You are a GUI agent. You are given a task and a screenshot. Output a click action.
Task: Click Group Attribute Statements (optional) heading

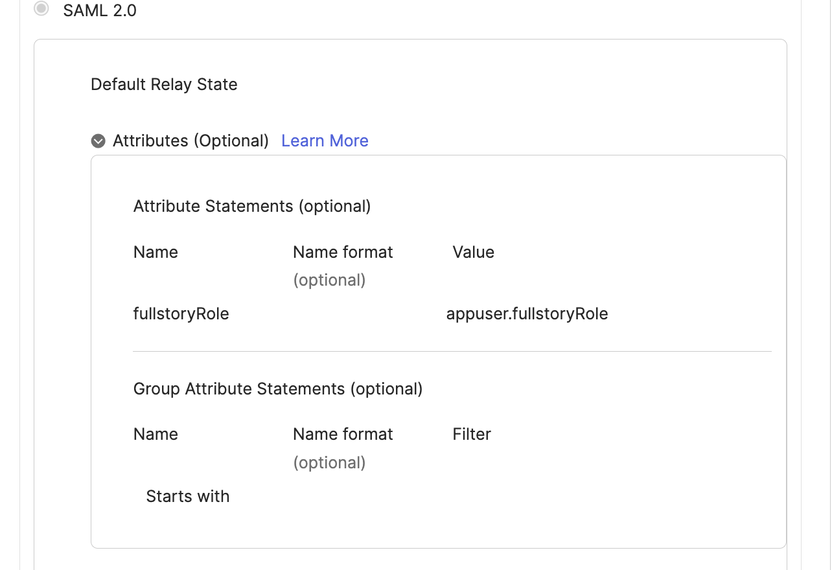(x=278, y=389)
